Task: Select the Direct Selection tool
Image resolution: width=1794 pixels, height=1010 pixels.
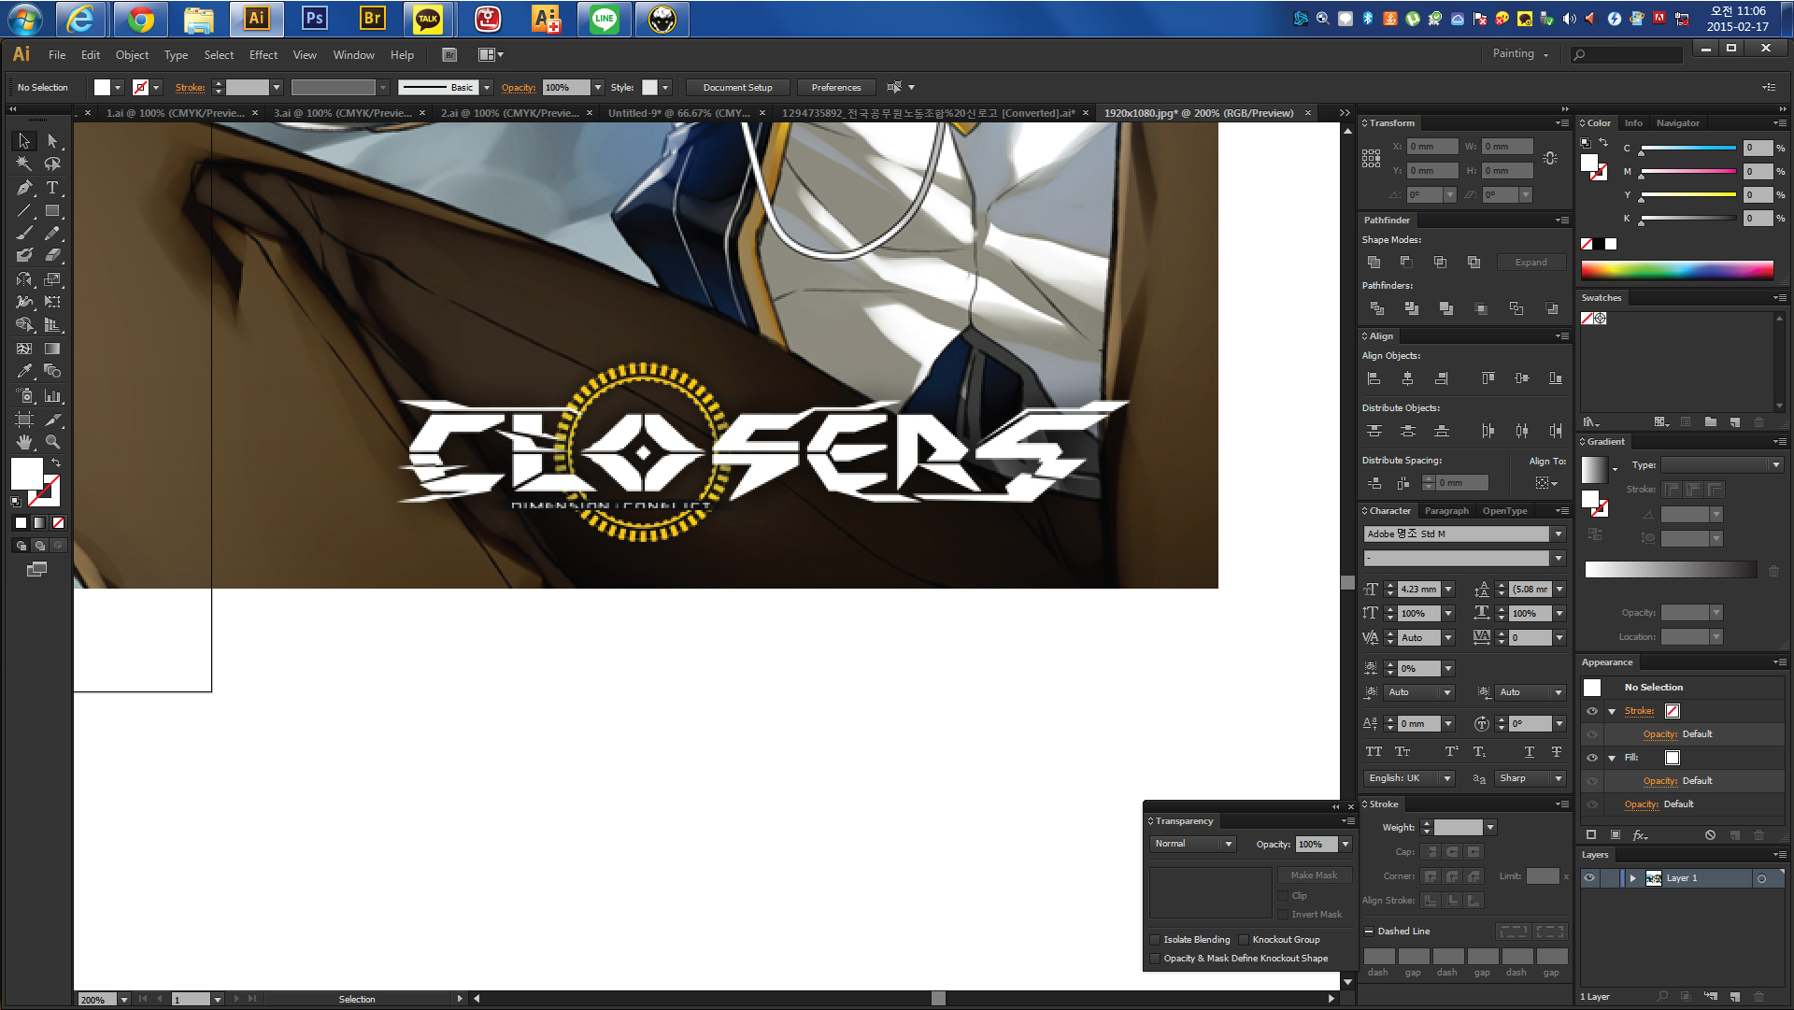Action: [52, 141]
